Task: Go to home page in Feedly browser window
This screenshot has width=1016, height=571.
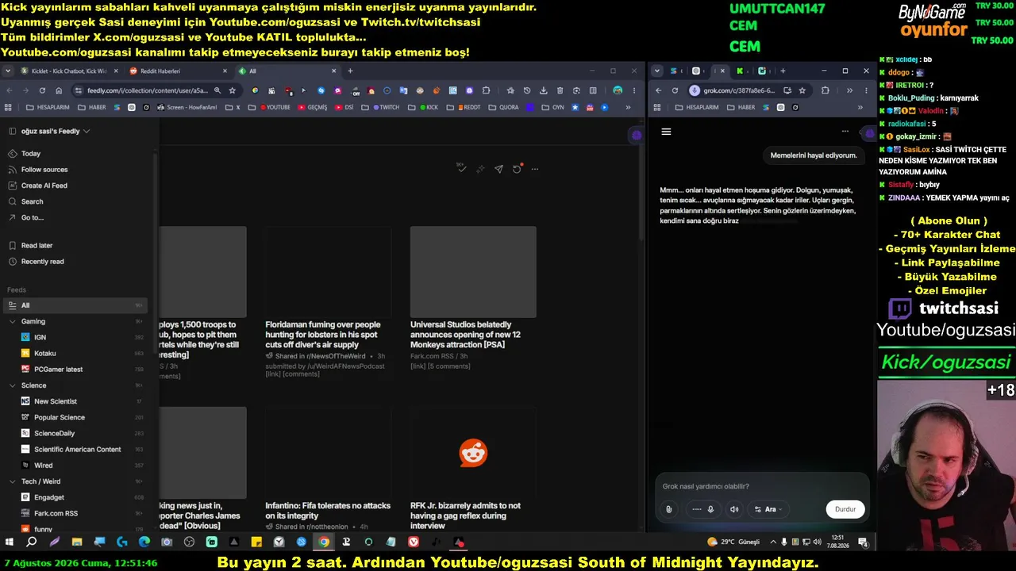Action: [x=59, y=90]
